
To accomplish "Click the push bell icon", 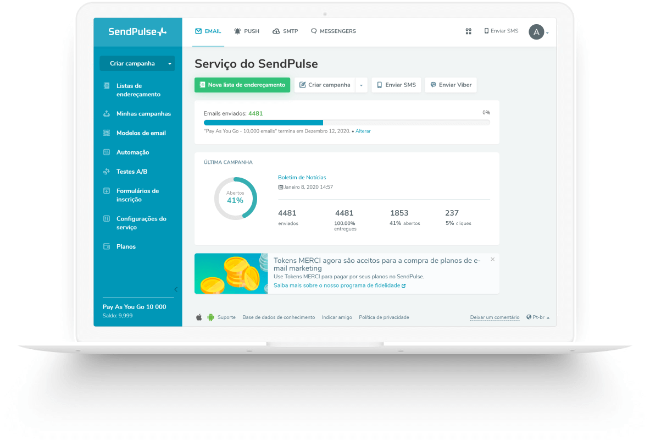I will coord(237,31).
